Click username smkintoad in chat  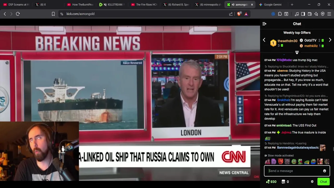pos(284,126)
